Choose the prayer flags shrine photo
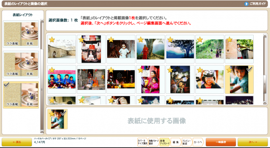270x148 pixels. pyautogui.click(x=91, y=49)
